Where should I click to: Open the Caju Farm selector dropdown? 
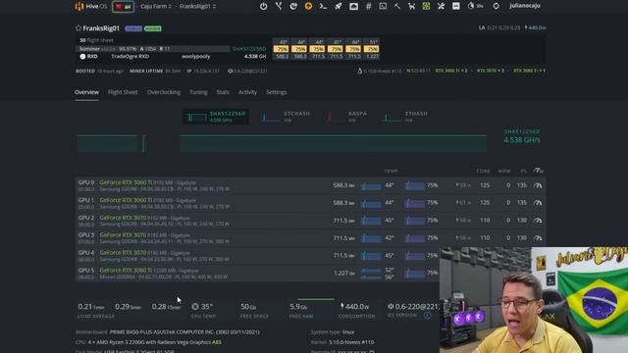[x=156, y=6]
